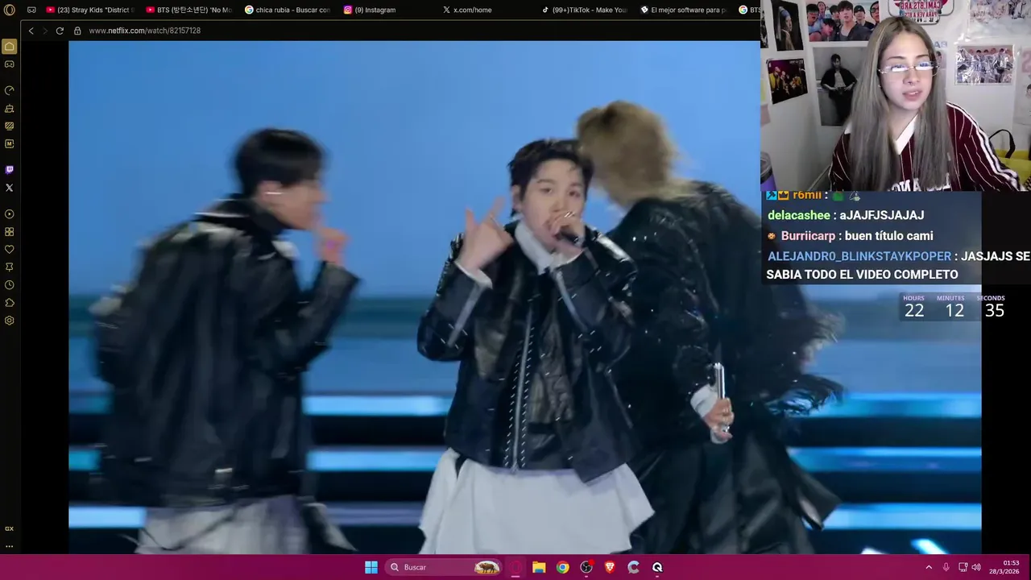Open the highlighted home icon in Opera sidebar
Image resolution: width=1031 pixels, height=580 pixels.
(x=10, y=47)
